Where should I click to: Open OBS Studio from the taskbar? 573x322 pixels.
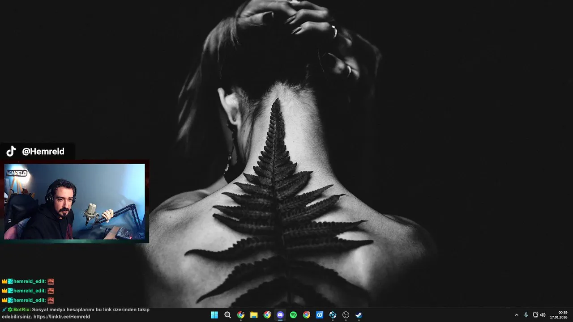[x=346, y=315]
